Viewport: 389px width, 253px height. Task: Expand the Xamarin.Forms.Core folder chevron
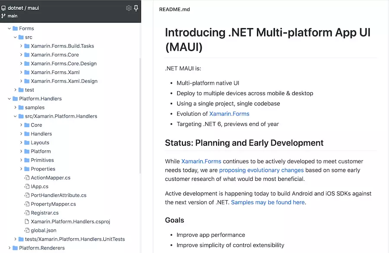click(21, 55)
